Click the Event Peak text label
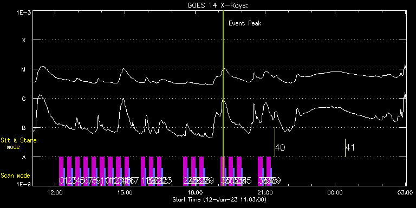The image size is (416, 208). click(x=245, y=23)
